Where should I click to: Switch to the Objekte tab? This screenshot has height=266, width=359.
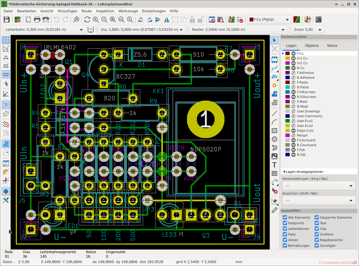[x=312, y=45]
